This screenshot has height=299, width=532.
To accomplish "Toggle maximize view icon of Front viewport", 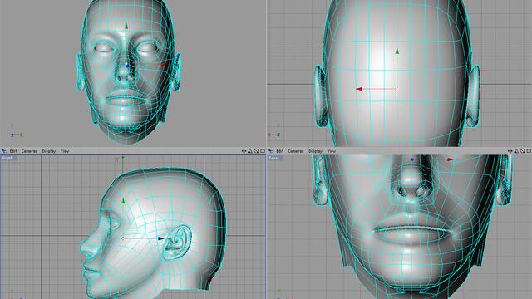I will click(529, 151).
